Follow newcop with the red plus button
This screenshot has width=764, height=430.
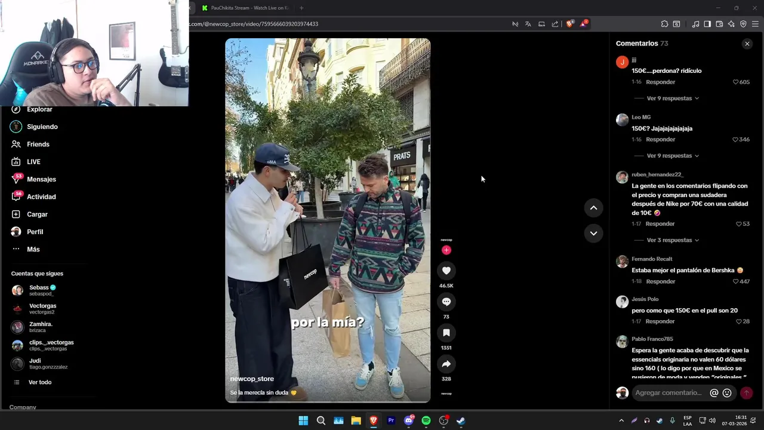tap(446, 250)
